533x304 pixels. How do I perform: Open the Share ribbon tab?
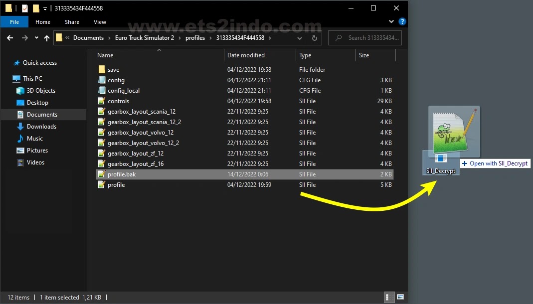[x=72, y=22]
